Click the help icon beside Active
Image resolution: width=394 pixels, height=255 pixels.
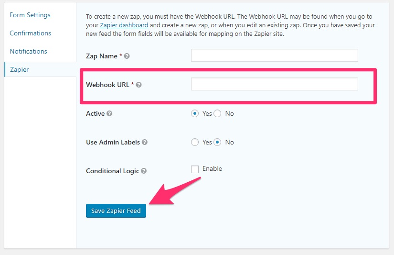[109, 113]
